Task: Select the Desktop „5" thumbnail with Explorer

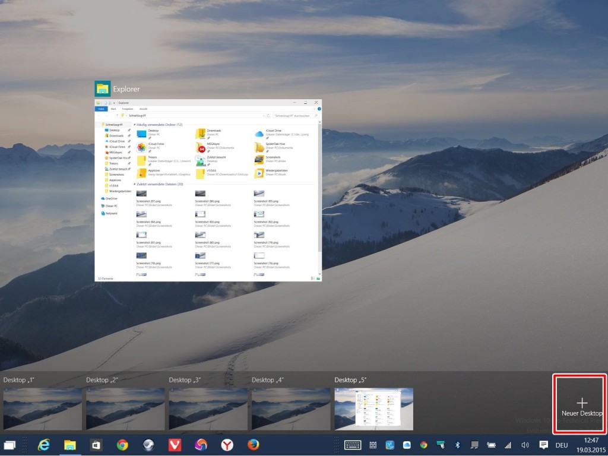Action: point(374,408)
